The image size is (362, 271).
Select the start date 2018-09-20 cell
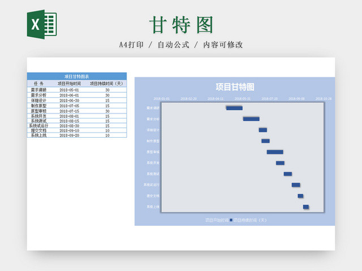coord(69,135)
